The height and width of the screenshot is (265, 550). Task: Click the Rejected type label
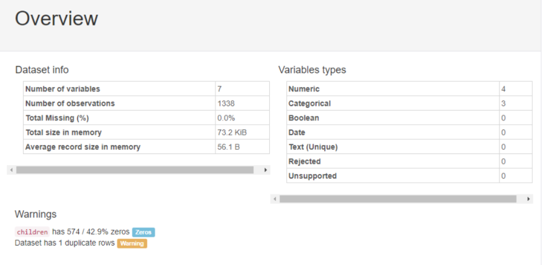tap(304, 162)
